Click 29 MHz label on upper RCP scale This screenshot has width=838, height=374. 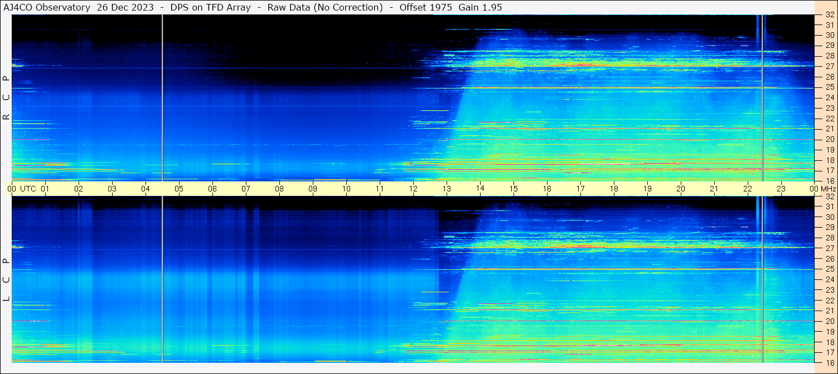pos(830,46)
